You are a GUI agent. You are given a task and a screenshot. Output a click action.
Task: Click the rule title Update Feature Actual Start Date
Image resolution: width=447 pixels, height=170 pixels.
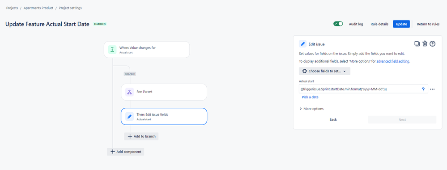47,24
